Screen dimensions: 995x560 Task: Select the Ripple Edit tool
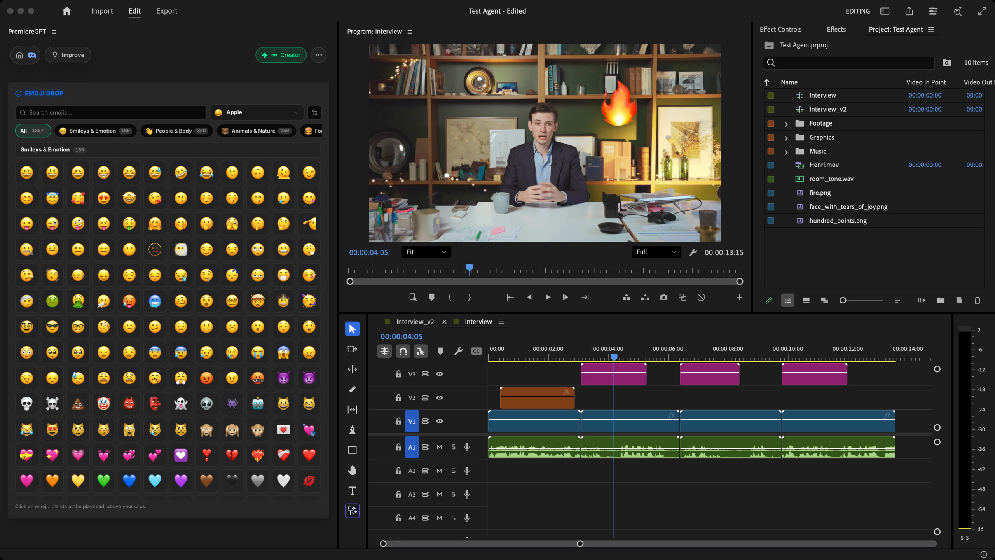pos(352,369)
